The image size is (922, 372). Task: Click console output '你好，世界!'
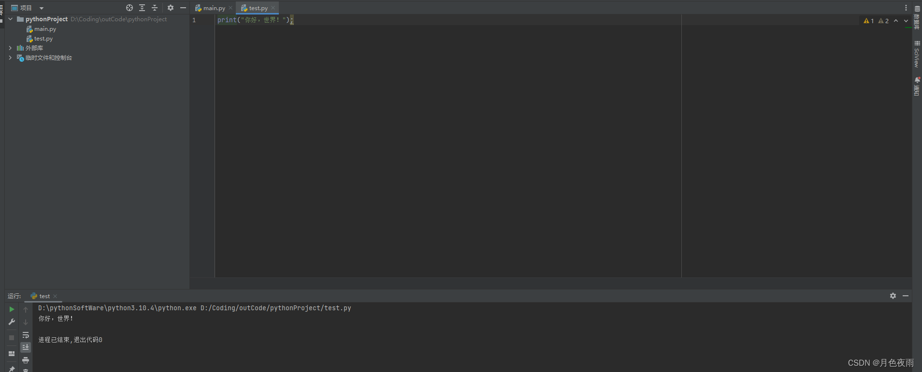pos(56,318)
